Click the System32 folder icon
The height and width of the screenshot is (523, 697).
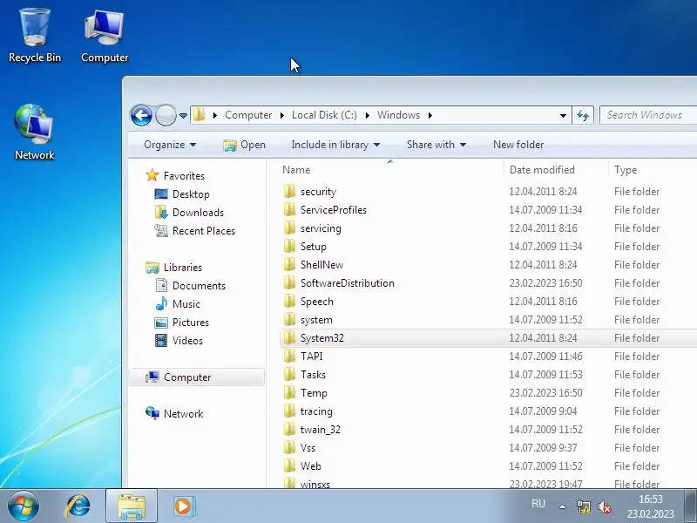coord(289,338)
